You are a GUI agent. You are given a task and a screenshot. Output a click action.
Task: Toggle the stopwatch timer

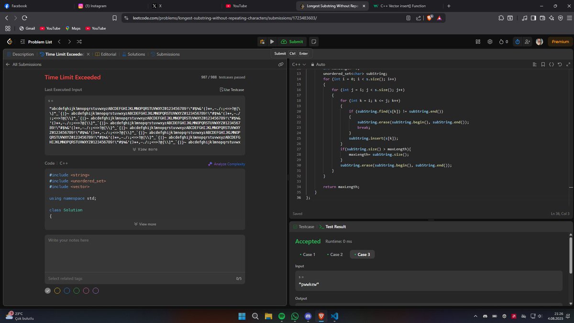click(518, 42)
